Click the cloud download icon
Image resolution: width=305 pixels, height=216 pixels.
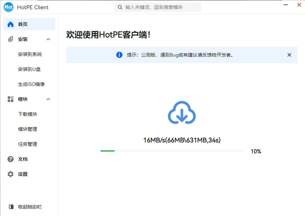click(x=182, y=112)
